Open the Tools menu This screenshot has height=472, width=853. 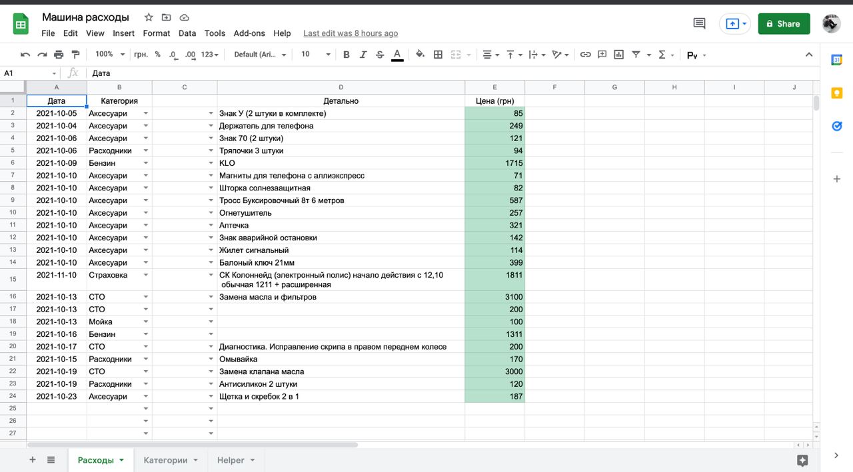(215, 33)
